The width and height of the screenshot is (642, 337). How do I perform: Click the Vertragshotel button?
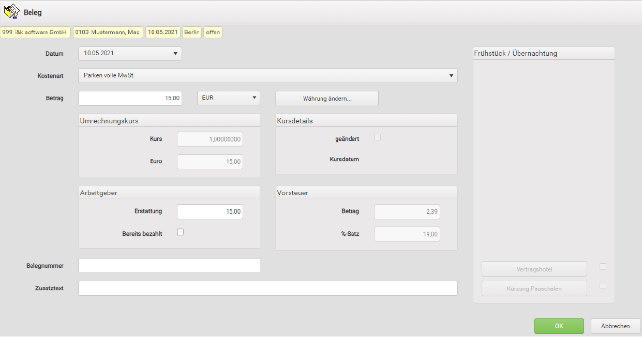coord(534,269)
